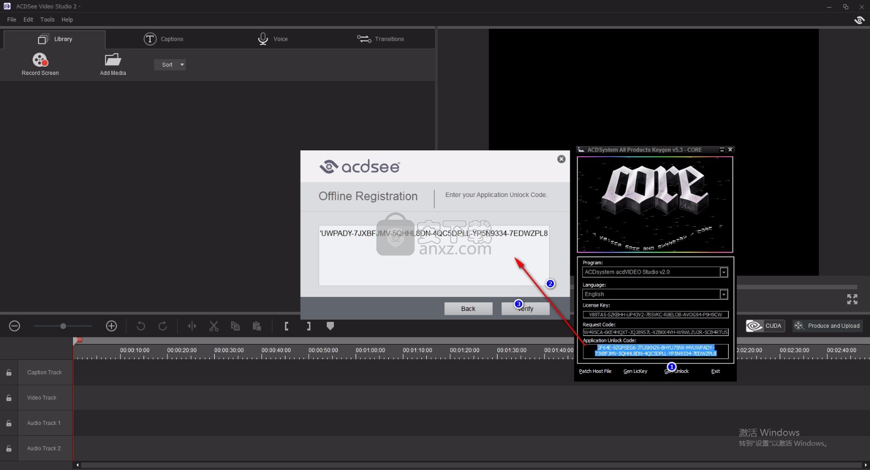
Task: Click the Copy icon in timeline toolbar
Action: 235,326
